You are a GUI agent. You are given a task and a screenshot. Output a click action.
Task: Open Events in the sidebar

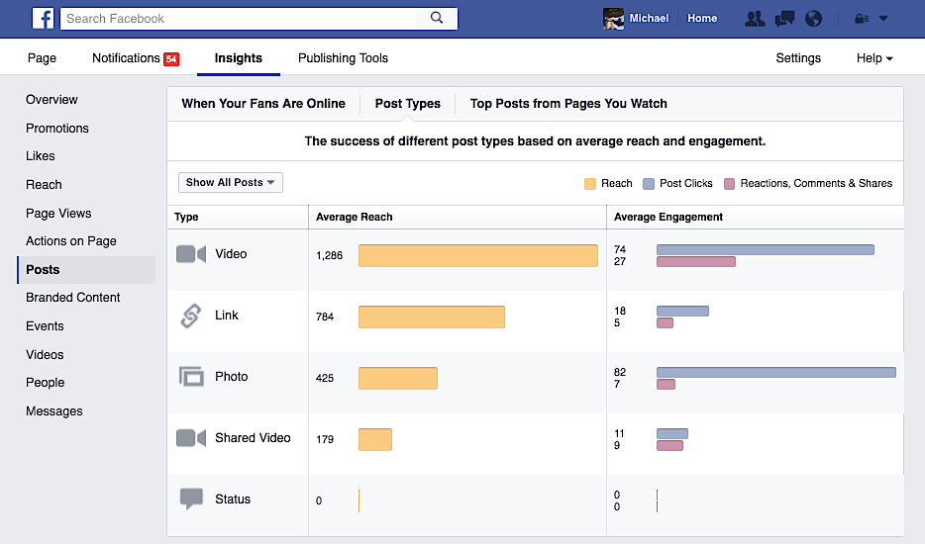[45, 326]
